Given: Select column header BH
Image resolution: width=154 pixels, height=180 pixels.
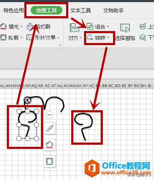Looking at the screenshot, I should click(x=143, y=86).
